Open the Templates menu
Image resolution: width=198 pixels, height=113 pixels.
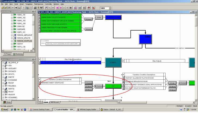click(29, 4)
